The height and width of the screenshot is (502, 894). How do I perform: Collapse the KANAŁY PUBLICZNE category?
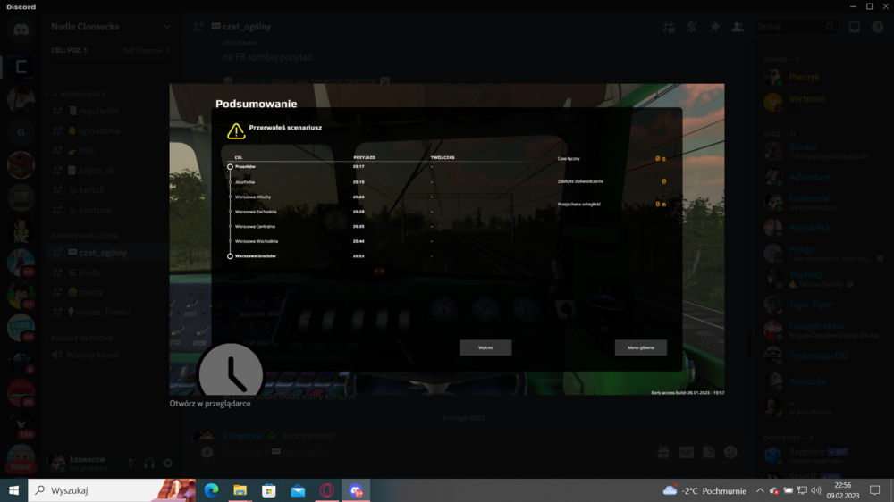pyautogui.click(x=83, y=236)
